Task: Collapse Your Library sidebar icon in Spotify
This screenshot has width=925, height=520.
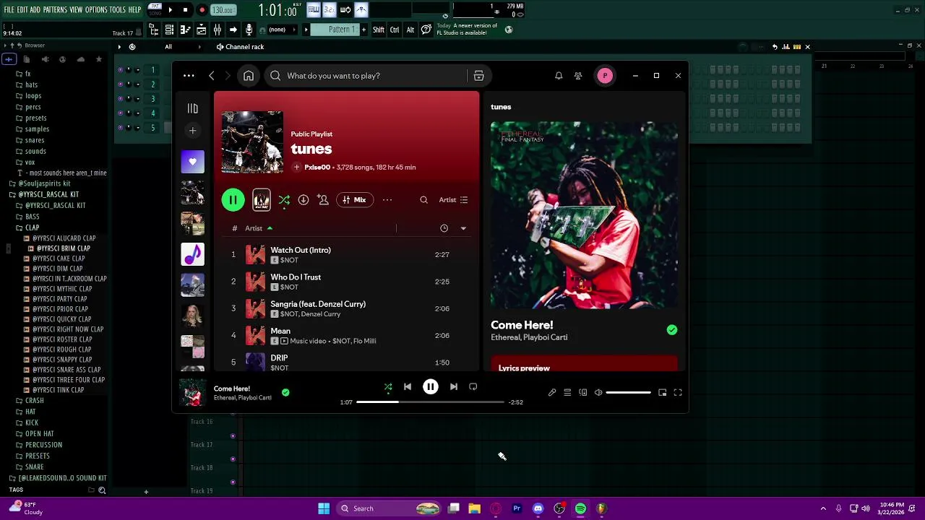Action: 192,108
